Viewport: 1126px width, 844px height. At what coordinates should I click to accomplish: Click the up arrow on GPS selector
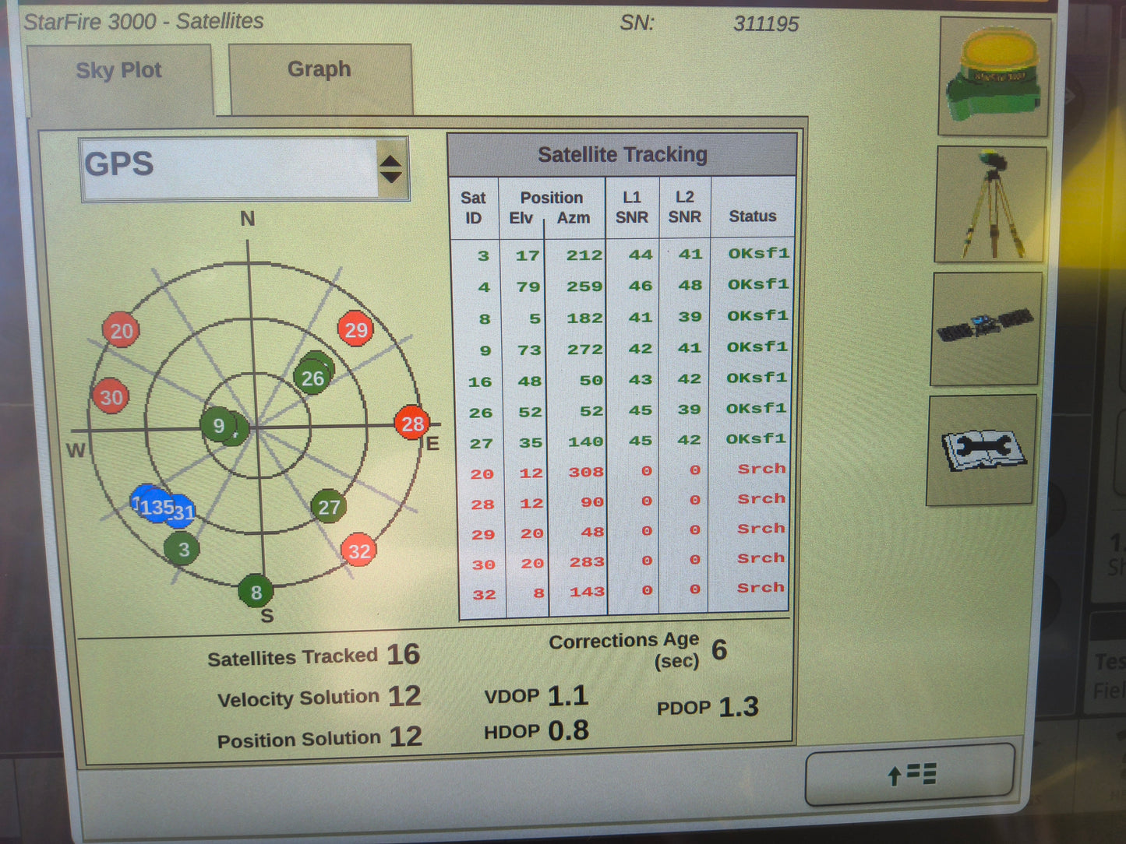click(x=391, y=159)
